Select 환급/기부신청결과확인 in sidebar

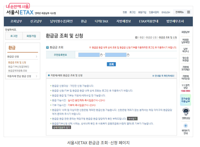coord(19,67)
